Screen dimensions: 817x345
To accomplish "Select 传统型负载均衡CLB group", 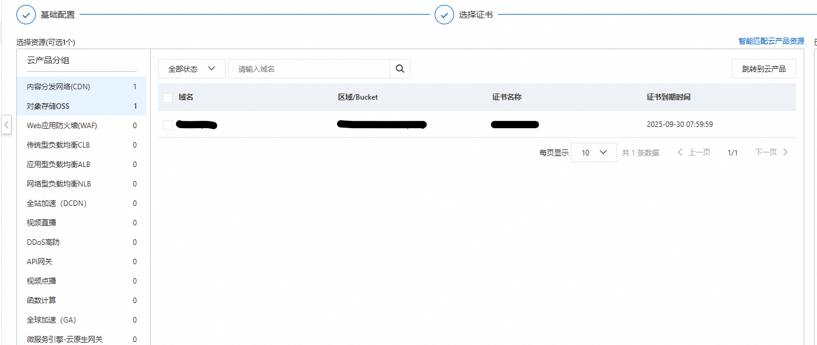I will coord(81,145).
